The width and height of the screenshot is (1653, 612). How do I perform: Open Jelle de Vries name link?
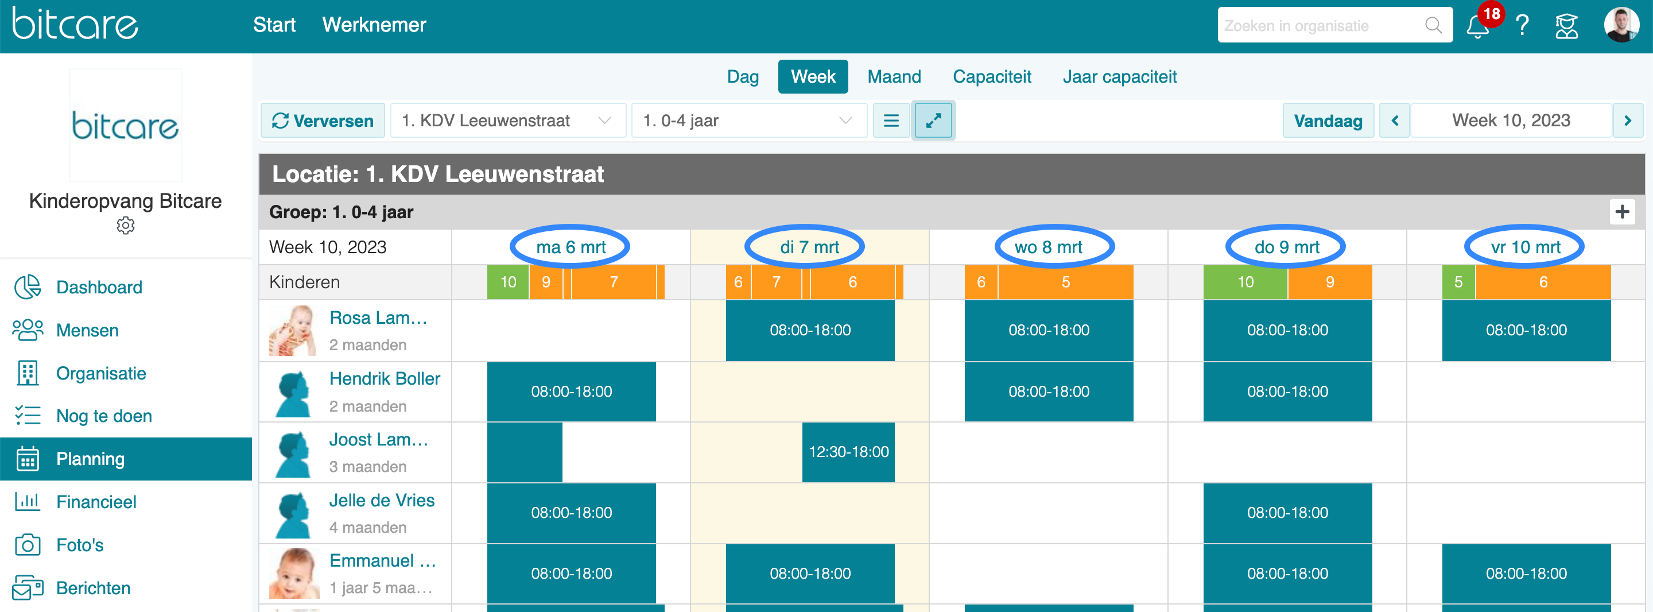point(382,500)
